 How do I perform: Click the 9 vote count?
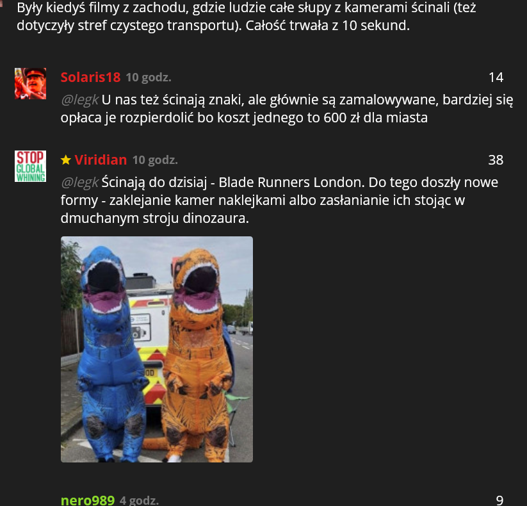[499, 500]
